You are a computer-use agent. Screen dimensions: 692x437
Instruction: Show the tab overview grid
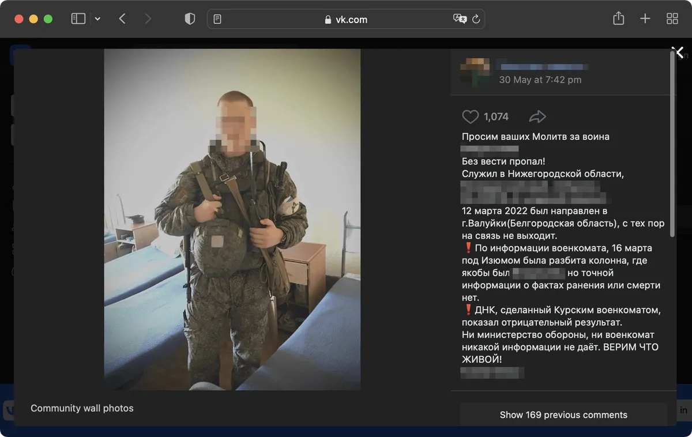[x=672, y=19]
